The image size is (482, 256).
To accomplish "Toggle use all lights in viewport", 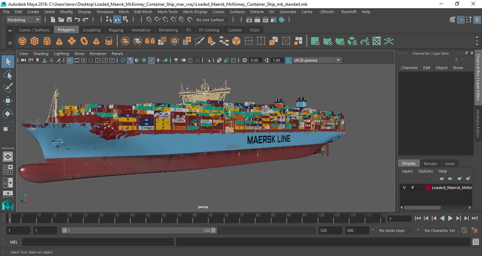I will [158, 60].
